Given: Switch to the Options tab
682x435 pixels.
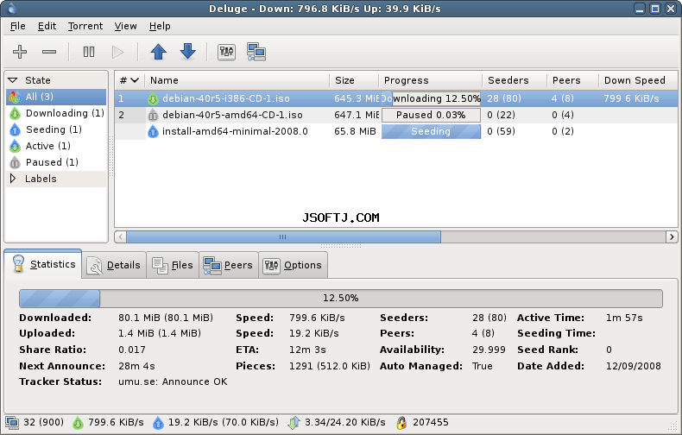Looking at the screenshot, I should click(x=294, y=265).
